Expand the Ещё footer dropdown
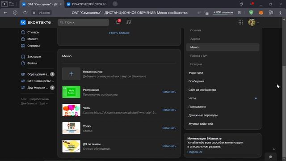Screen dimensions: 286x161 click(x=43, y=103)
